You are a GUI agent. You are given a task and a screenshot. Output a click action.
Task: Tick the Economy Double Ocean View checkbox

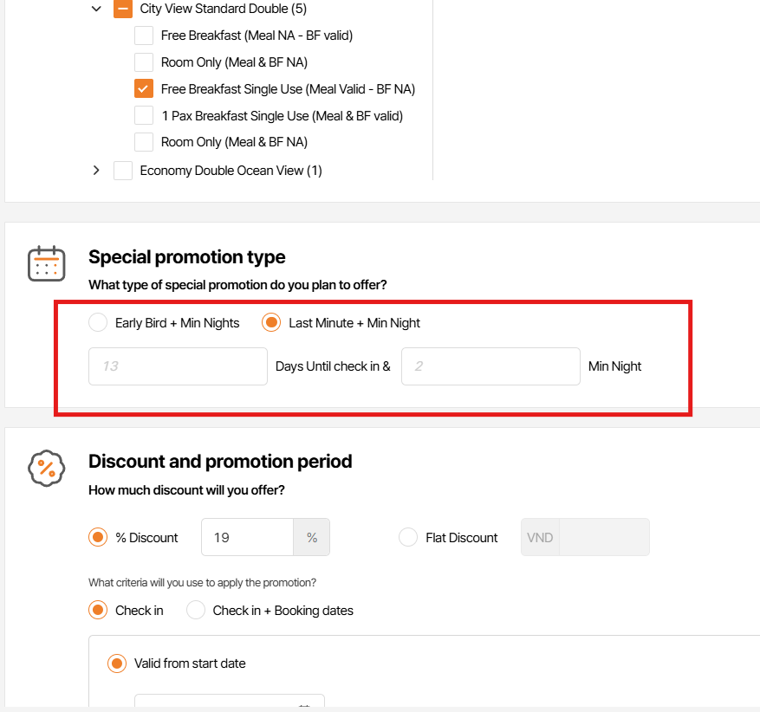point(123,171)
